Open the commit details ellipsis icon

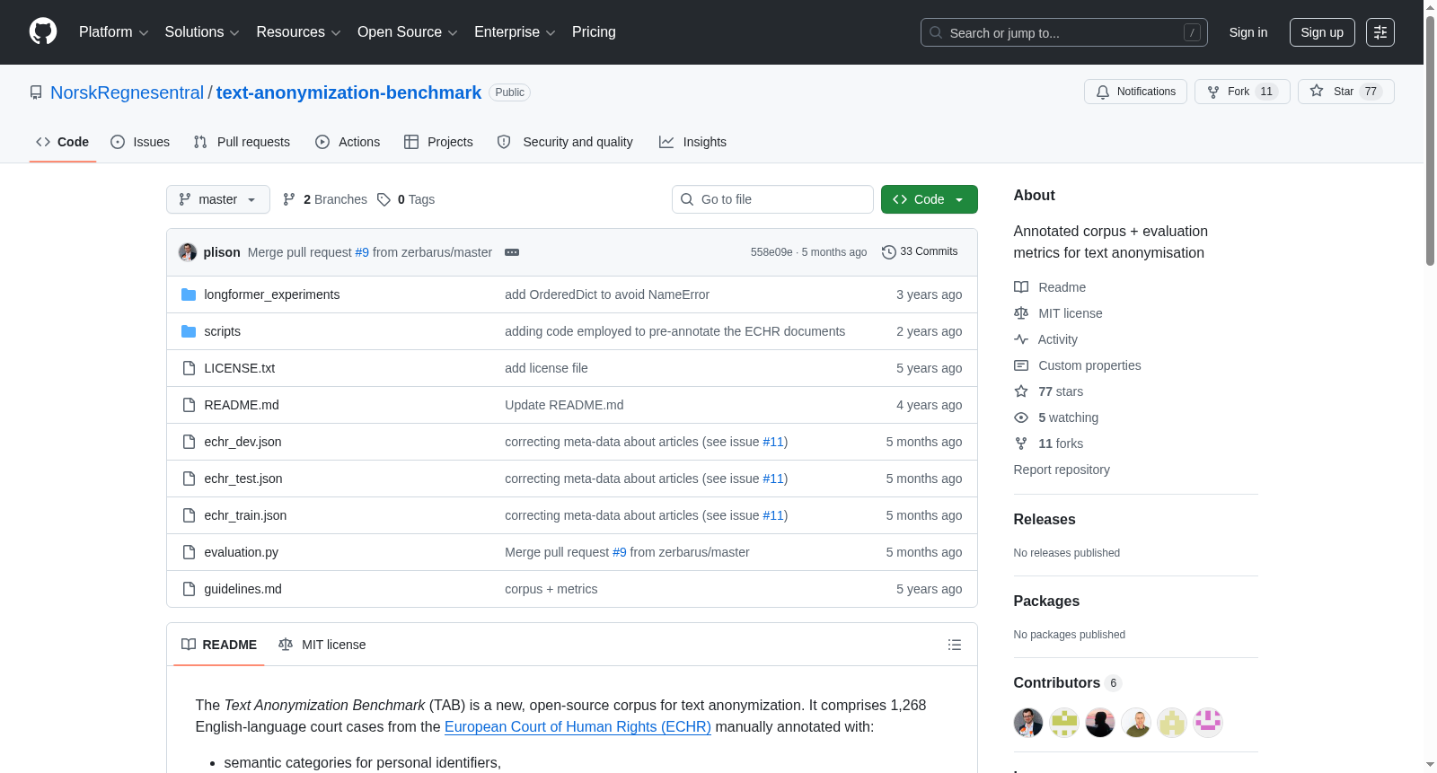point(512,252)
